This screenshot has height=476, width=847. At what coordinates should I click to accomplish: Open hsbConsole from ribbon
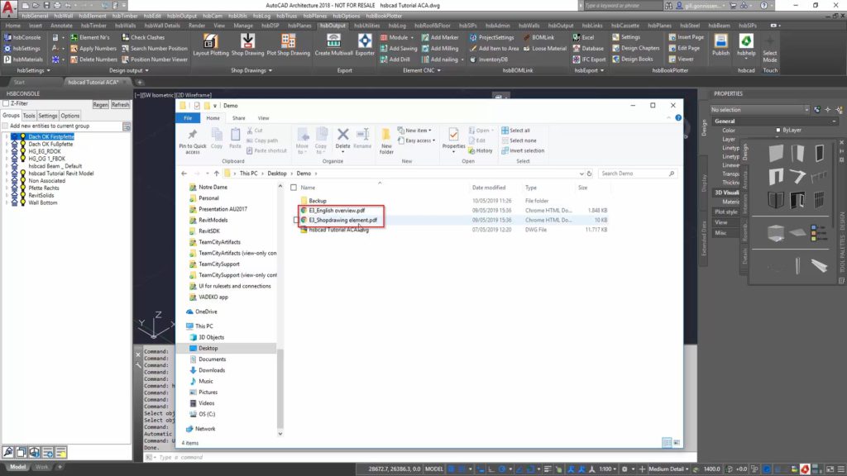[x=22, y=37]
